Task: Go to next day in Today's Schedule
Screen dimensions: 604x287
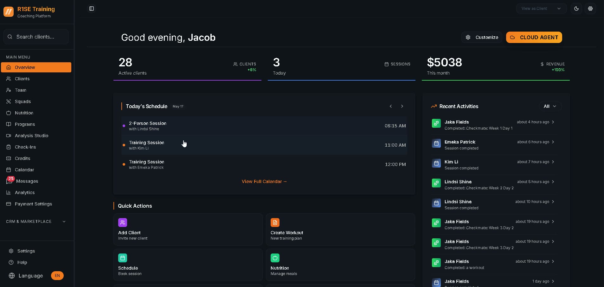Action: (402, 106)
